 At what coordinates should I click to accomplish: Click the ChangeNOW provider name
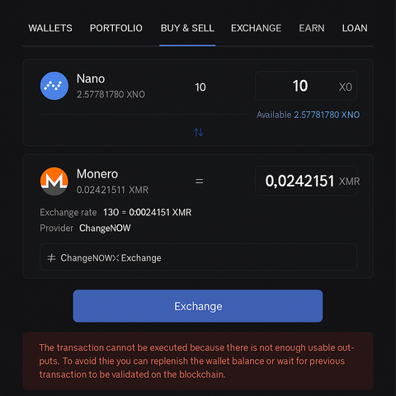[x=105, y=228]
